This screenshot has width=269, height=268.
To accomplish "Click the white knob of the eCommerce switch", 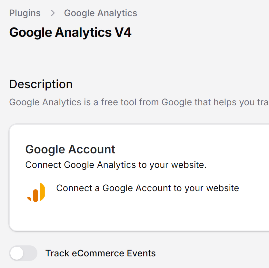I will pyautogui.click(x=17, y=253).
